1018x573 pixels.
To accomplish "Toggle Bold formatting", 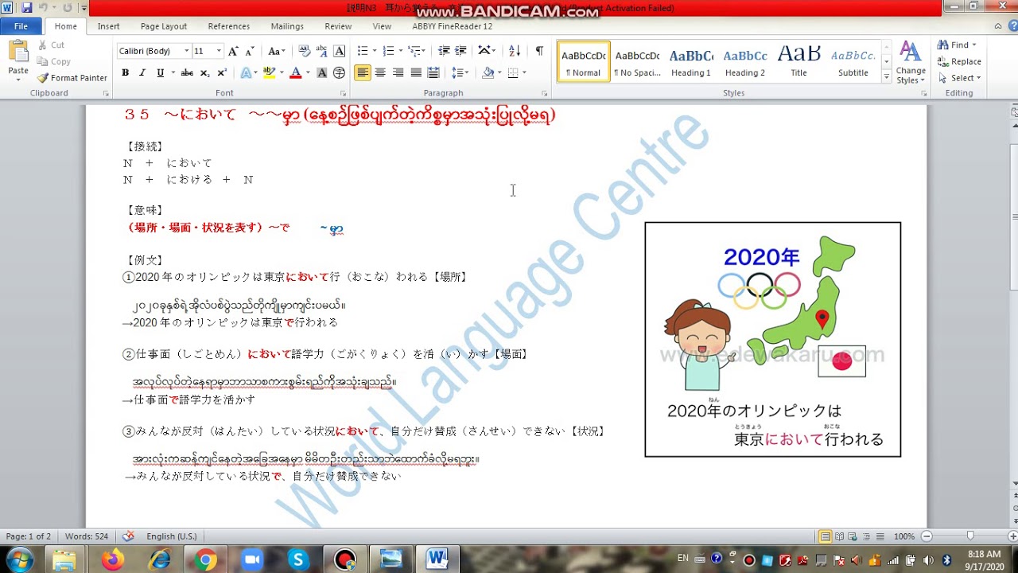I will 125,72.
